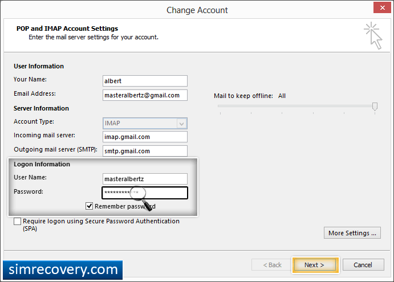The height and width of the screenshot is (282, 394).
Task: Click the Next button
Action: click(x=314, y=265)
